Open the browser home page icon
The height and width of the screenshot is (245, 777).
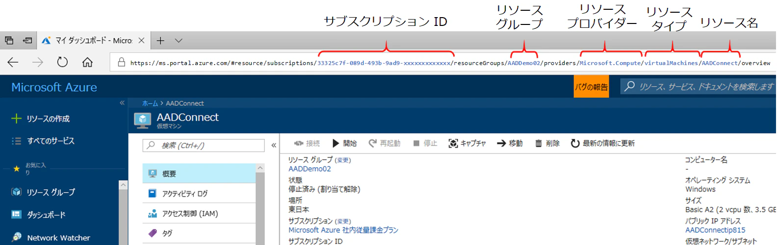pos(87,62)
